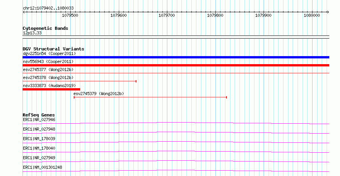Open transcript ERC1|NR_027946
340x176 pixels.
[39, 119]
